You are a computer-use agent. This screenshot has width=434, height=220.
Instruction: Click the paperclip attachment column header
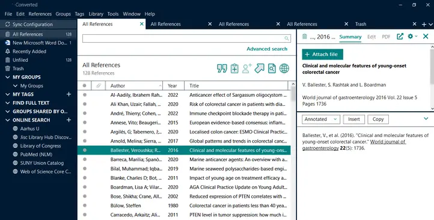[x=98, y=85]
